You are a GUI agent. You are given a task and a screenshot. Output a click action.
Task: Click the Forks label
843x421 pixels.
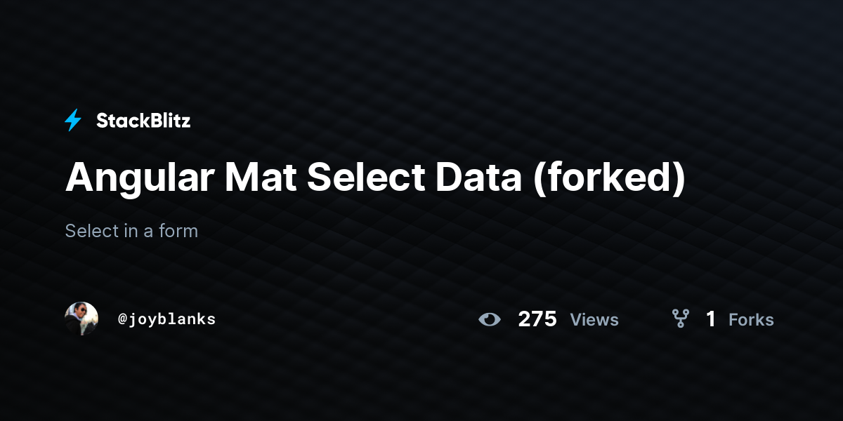(751, 320)
